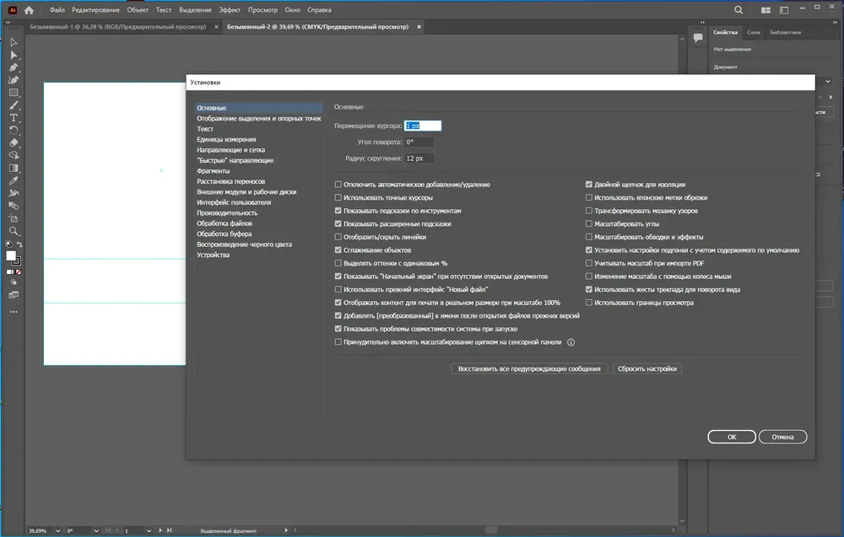The height and width of the screenshot is (537, 844).
Task: Click the stroke swatch in toolbar
Action: 17,261
